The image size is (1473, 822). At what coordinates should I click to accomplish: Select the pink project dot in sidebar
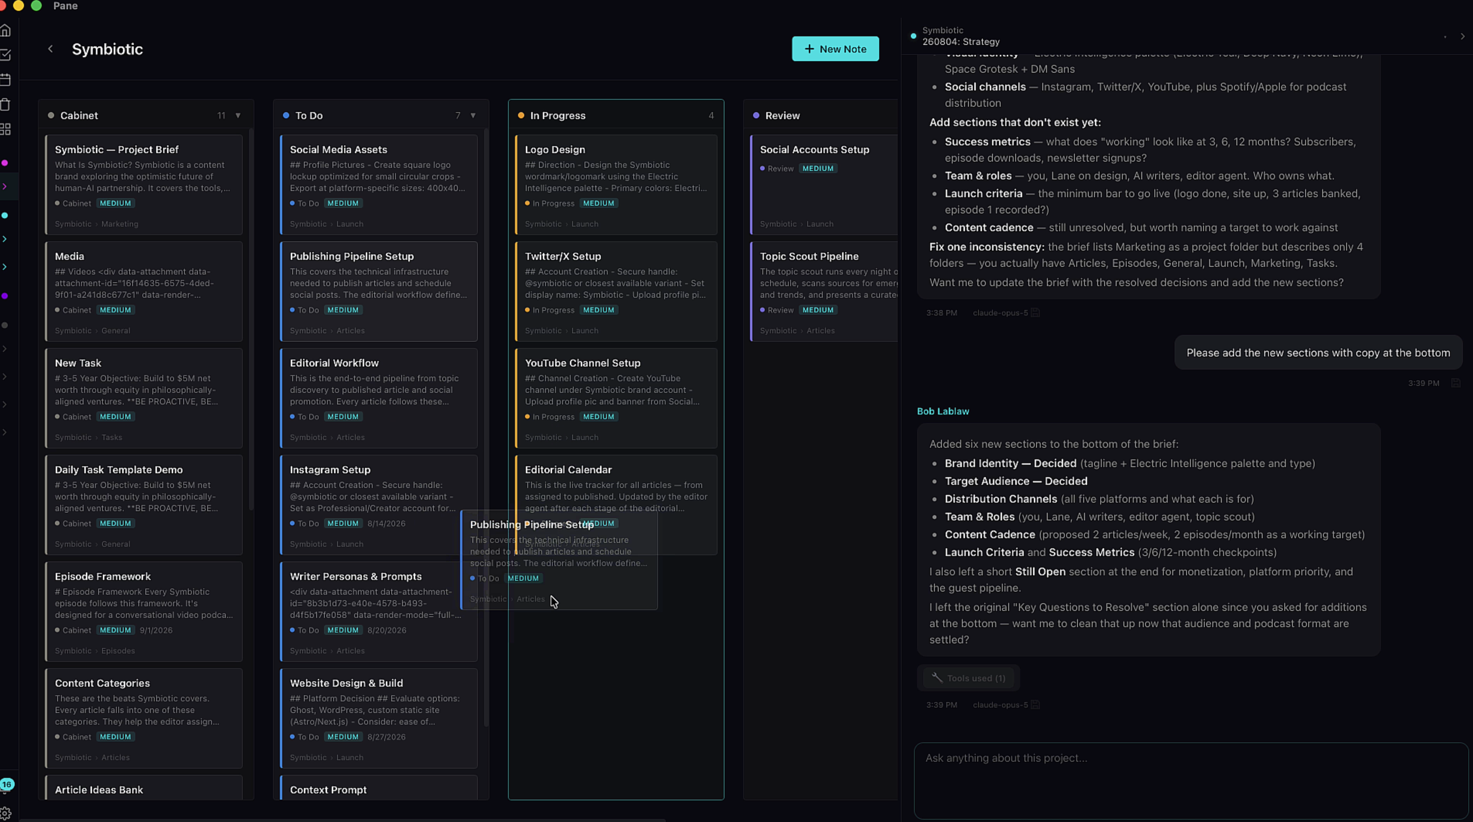point(5,163)
